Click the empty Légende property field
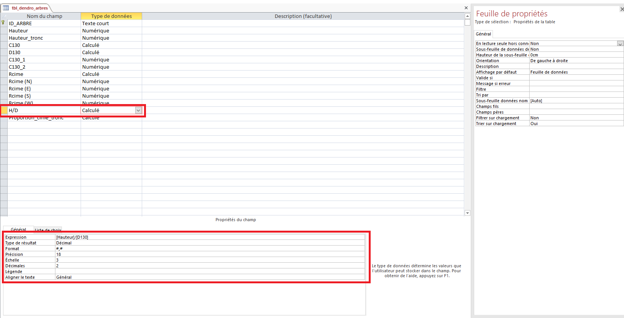Image resolution: width=624 pixels, height=318 pixels. pyautogui.click(x=210, y=271)
